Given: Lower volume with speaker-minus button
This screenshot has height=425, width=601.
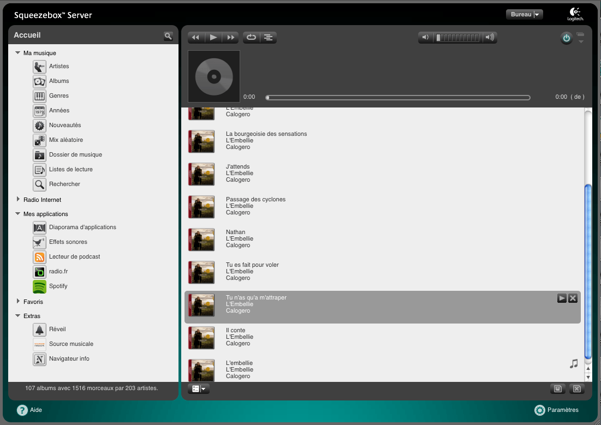Looking at the screenshot, I should coord(425,37).
